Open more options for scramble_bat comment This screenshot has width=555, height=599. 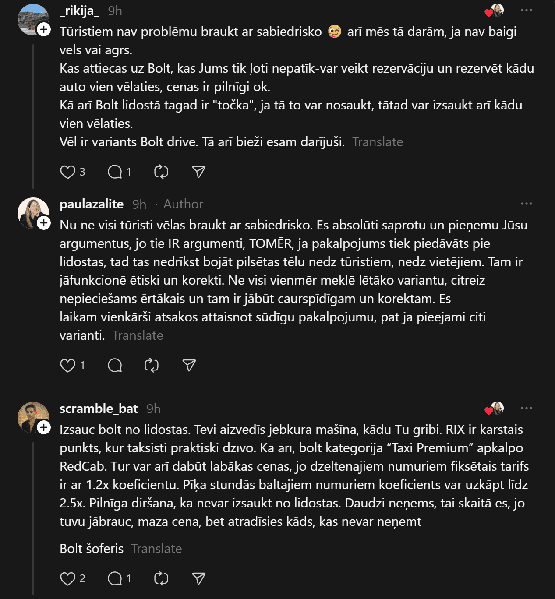coord(526,409)
